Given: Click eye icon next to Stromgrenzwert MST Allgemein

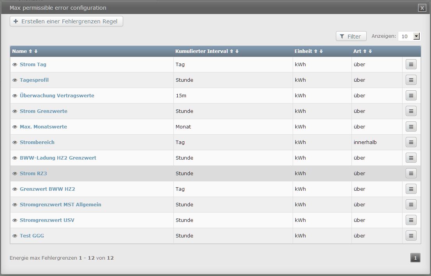Looking at the screenshot, I should coord(15,205).
